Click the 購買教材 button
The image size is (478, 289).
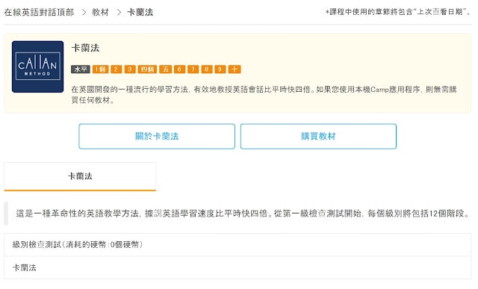318,136
